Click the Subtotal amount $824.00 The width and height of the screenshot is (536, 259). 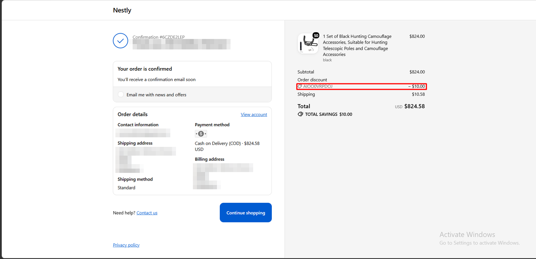(417, 72)
